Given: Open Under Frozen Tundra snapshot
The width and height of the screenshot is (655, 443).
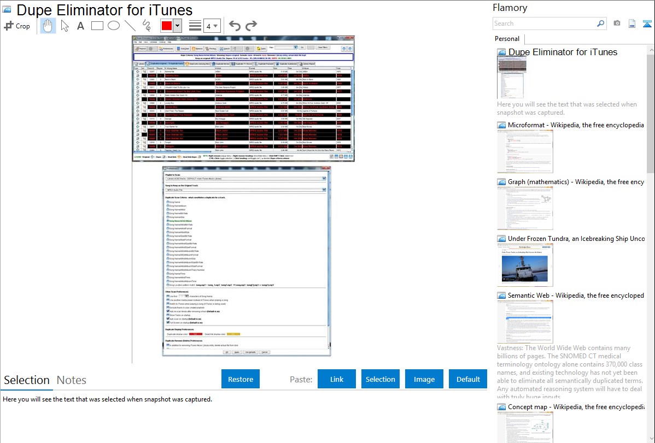Looking at the screenshot, I should [576, 238].
